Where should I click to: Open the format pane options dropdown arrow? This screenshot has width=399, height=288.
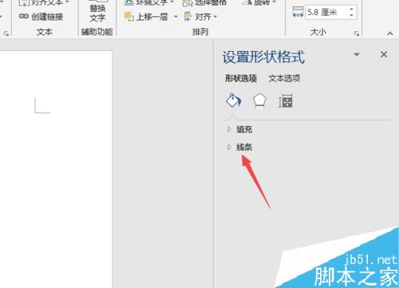(357, 54)
